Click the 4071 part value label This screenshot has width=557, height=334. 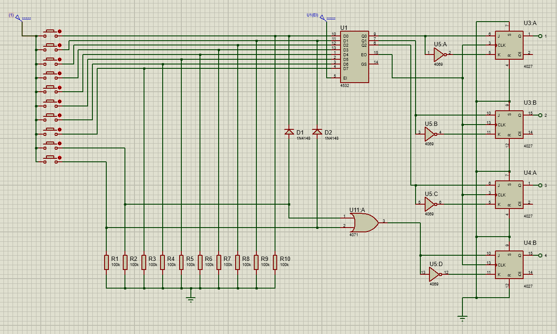pyautogui.click(x=354, y=234)
